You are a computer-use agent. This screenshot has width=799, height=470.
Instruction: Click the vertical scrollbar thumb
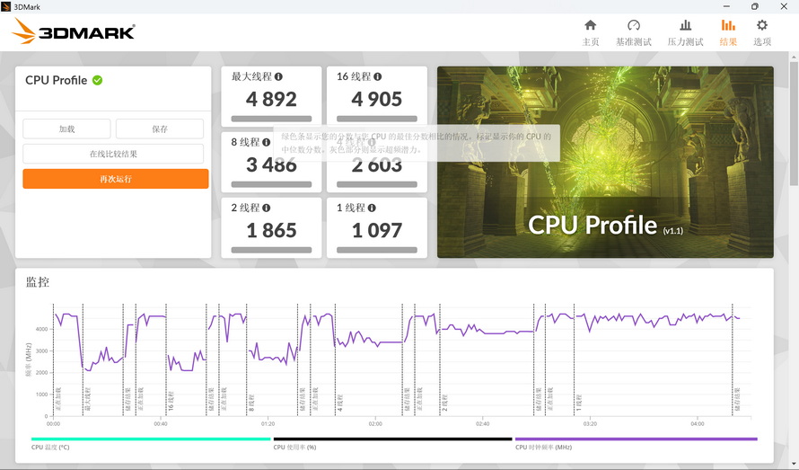794,123
